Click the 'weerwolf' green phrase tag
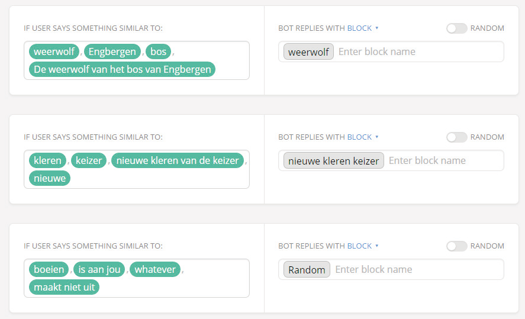 [54, 51]
